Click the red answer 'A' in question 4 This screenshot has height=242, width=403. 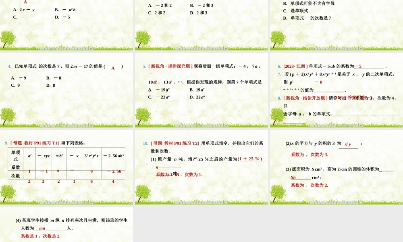click(113, 68)
